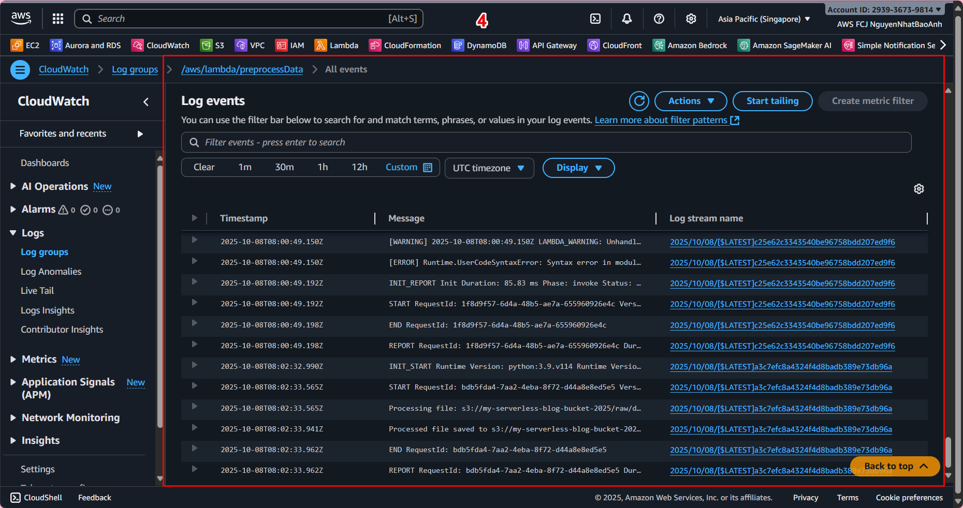Open Live Tail in sidebar
963x508 pixels.
point(37,291)
